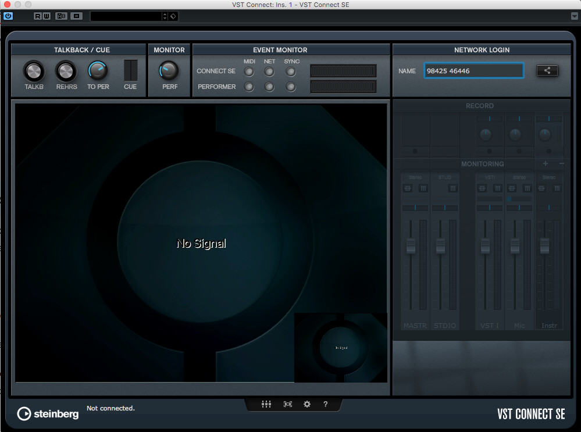Image resolution: width=581 pixels, height=432 pixels.
Task: Click the Connect SE event meter display
Action: (344, 71)
